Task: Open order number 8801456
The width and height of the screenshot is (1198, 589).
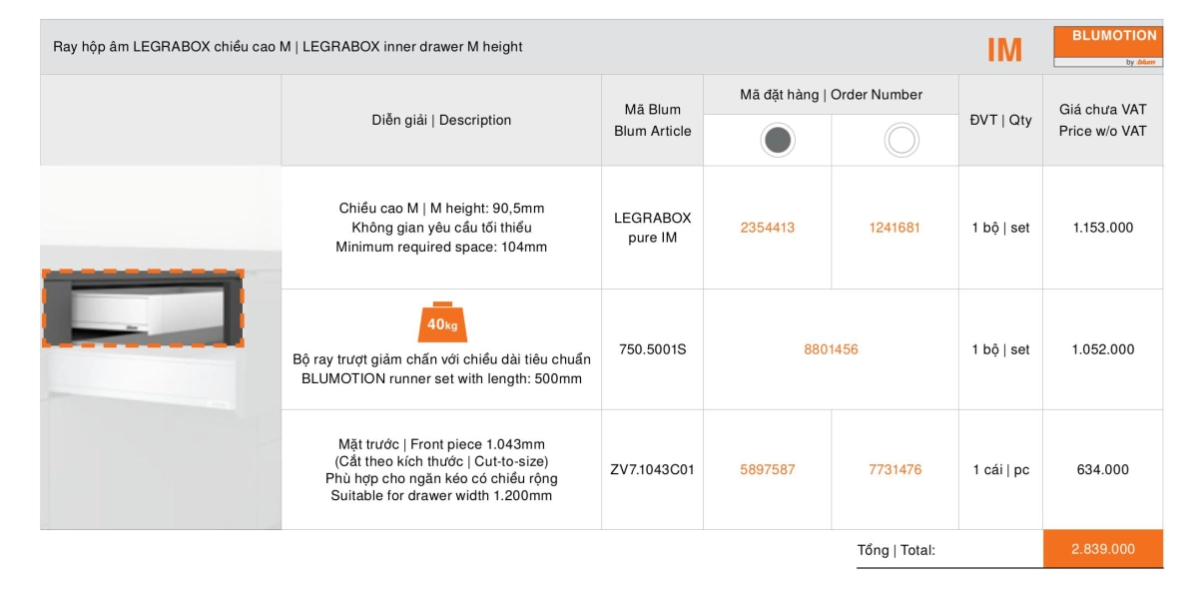Action: point(831,349)
